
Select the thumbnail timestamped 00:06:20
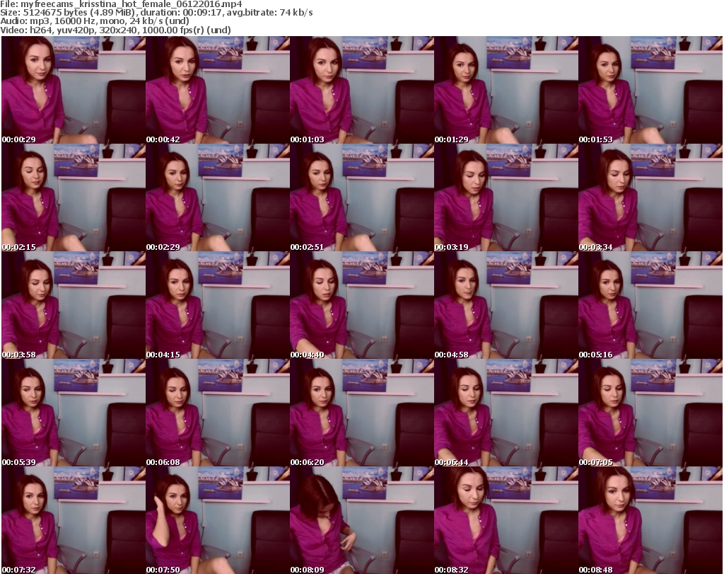pyautogui.click(x=361, y=413)
